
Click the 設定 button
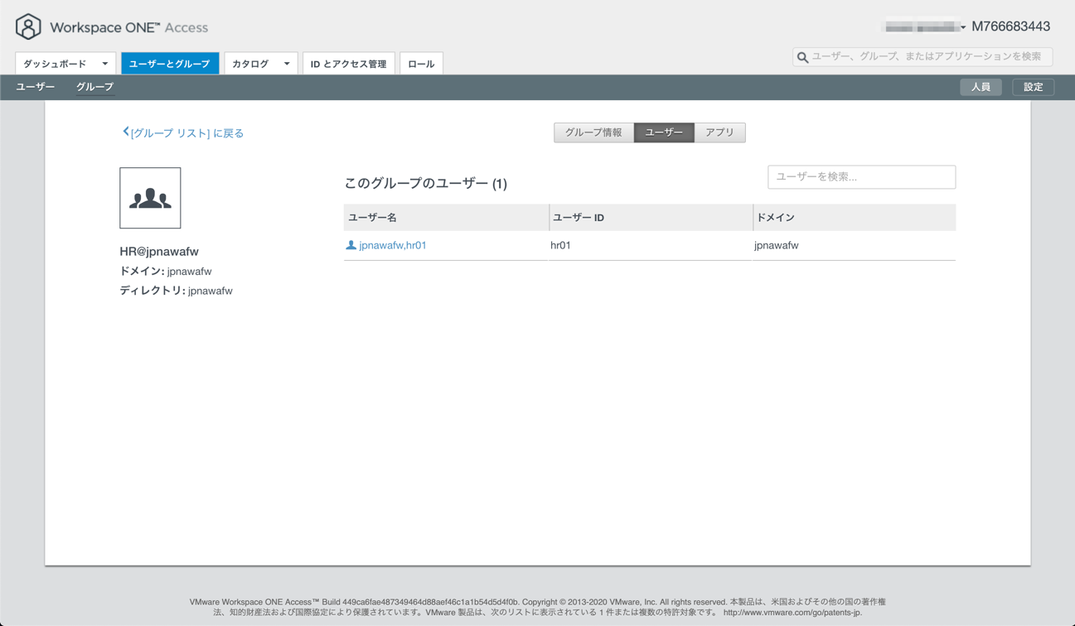(x=1033, y=87)
